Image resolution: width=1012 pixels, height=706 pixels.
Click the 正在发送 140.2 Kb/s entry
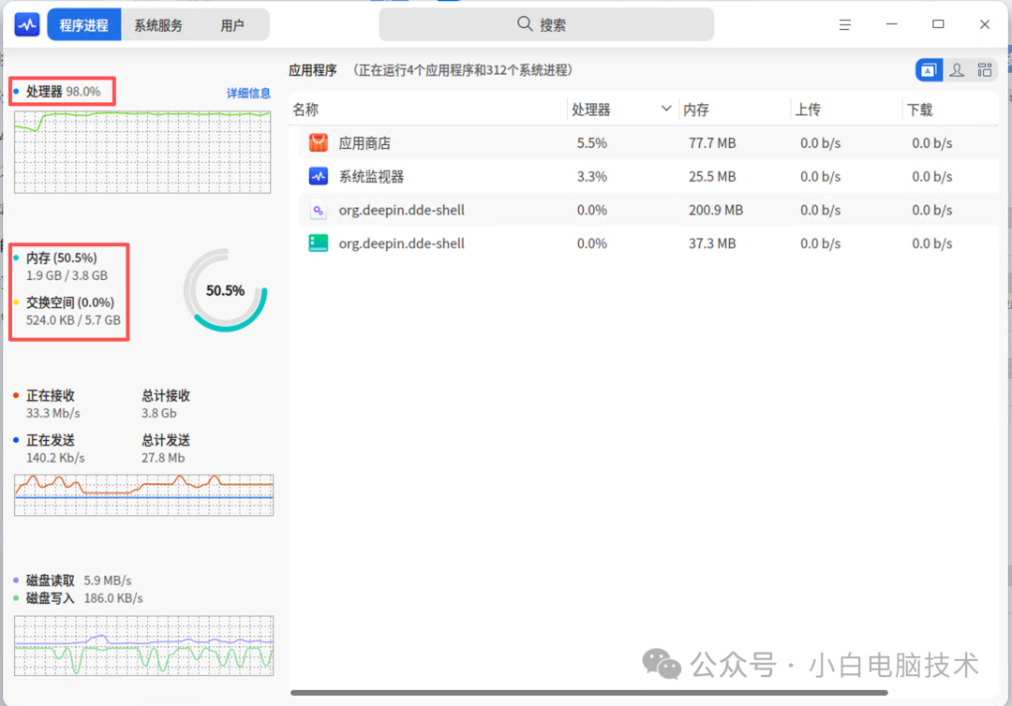point(55,449)
